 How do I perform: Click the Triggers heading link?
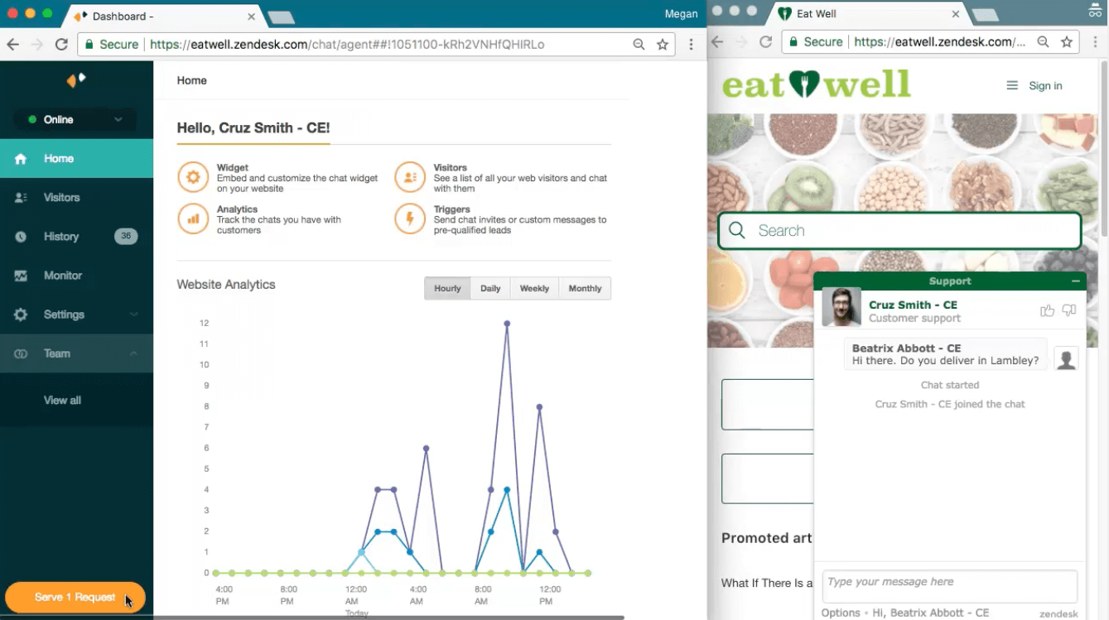click(x=452, y=209)
